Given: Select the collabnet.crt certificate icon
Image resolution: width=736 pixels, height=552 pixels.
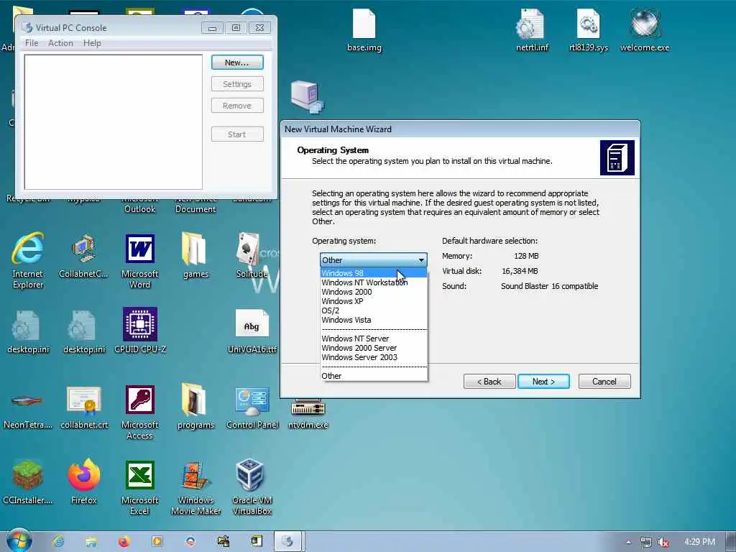Looking at the screenshot, I should [x=84, y=408].
